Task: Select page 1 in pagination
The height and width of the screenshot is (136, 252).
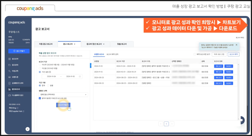Action: pos(166,124)
